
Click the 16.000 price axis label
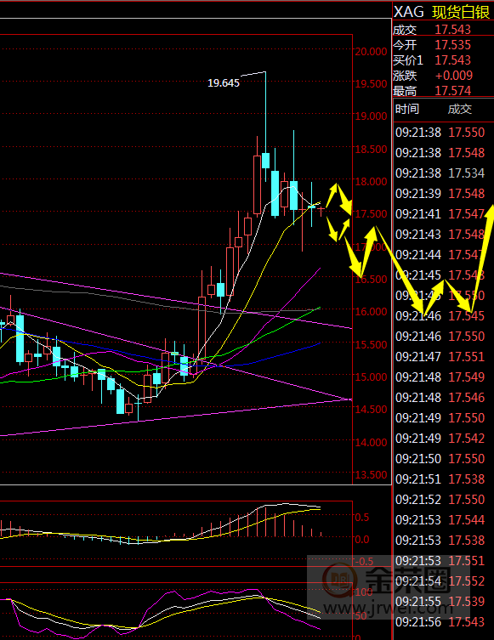click(x=371, y=311)
